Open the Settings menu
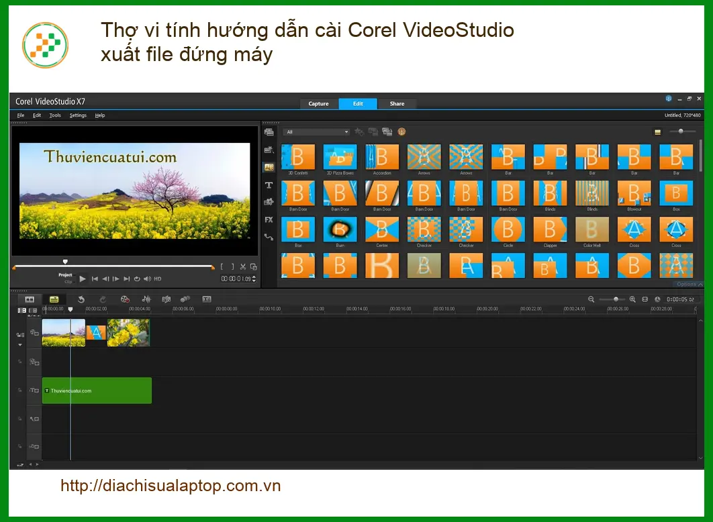 (x=78, y=115)
